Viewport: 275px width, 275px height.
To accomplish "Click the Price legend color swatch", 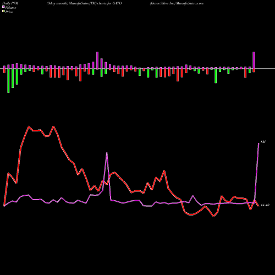I will click(3, 12).
